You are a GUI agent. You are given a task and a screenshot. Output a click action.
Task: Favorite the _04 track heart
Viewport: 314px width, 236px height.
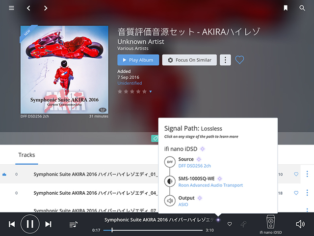click(296, 193)
